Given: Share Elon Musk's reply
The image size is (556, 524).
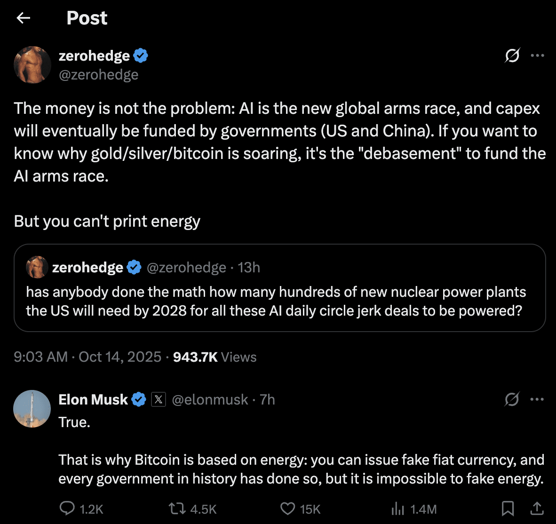Looking at the screenshot, I should pos(537,508).
